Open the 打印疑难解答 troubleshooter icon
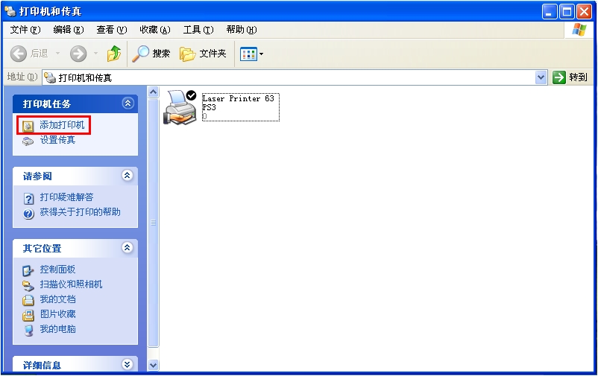This screenshot has height=376, width=598. click(x=28, y=199)
